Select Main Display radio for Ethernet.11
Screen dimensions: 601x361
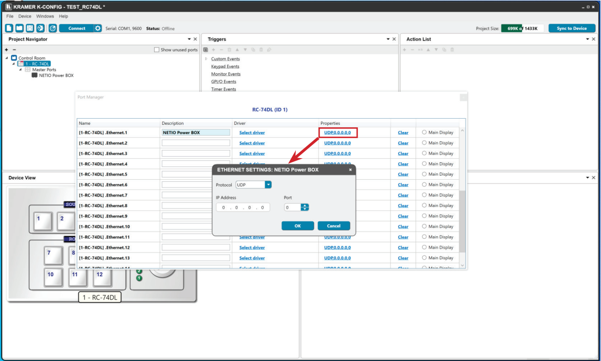424,237
